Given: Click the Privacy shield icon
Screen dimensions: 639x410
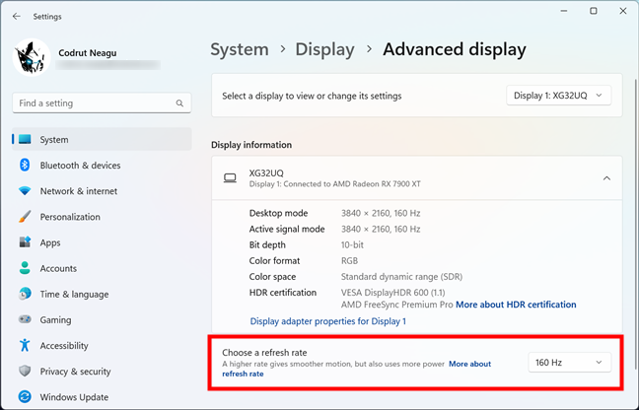Looking at the screenshot, I should pyautogui.click(x=25, y=371).
